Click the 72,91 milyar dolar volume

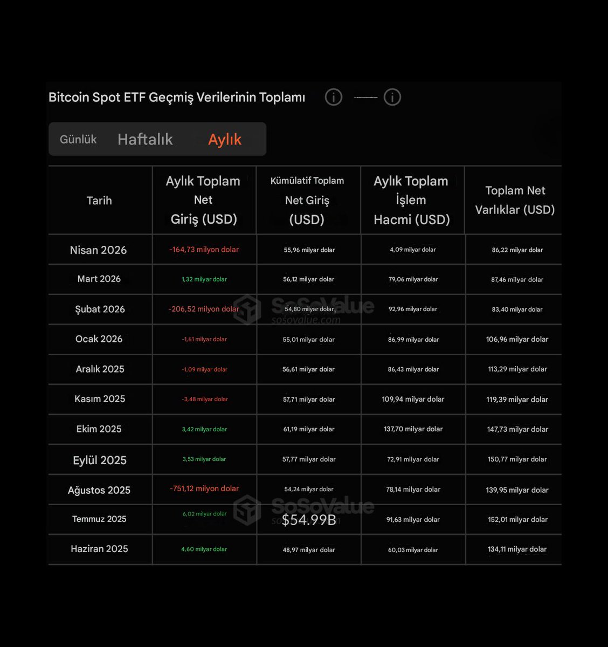click(x=413, y=459)
